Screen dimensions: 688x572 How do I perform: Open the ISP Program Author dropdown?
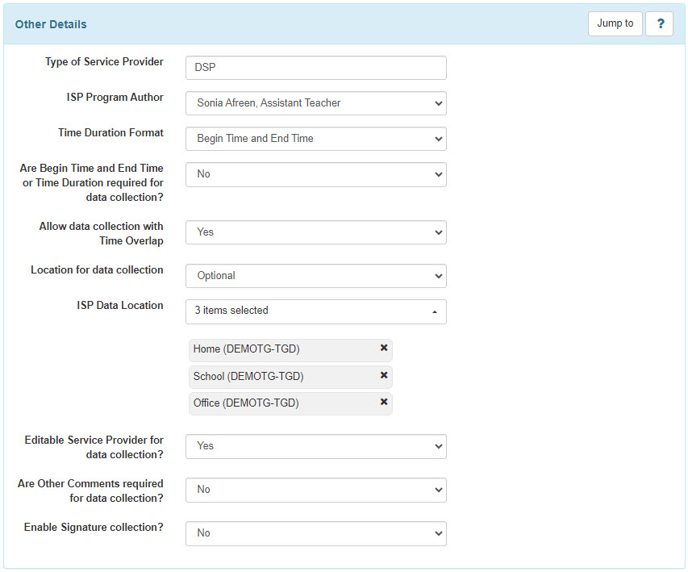click(x=315, y=103)
